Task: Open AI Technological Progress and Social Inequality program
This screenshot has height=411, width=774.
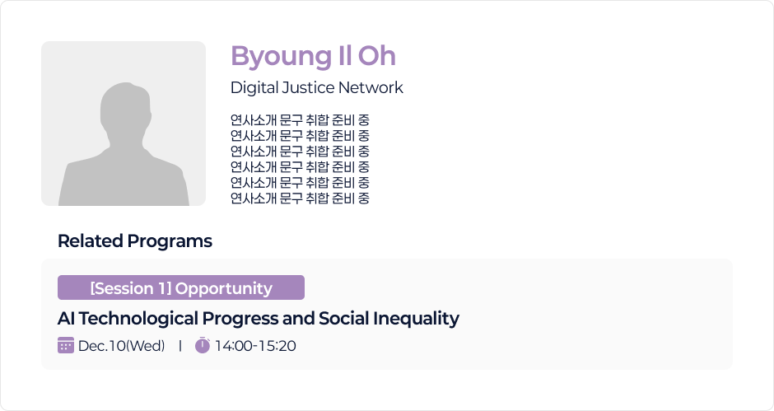Action: (x=258, y=318)
